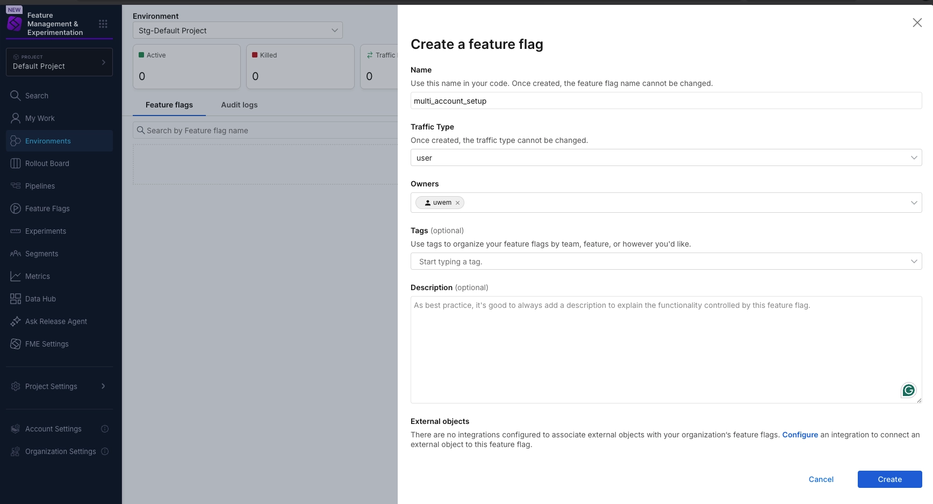Click the Data Hub icon

click(16, 299)
